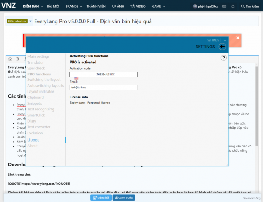263x202 pixels.
Task: Edit the thread title field
Action: pyautogui.click(x=146, y=21)
